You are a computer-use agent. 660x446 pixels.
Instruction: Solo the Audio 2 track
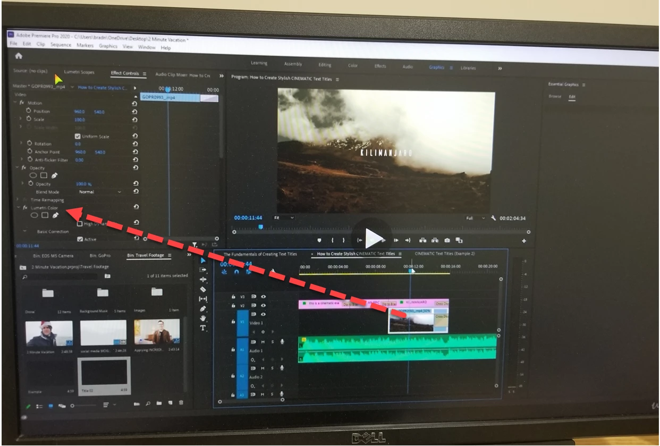pos(273,368)
